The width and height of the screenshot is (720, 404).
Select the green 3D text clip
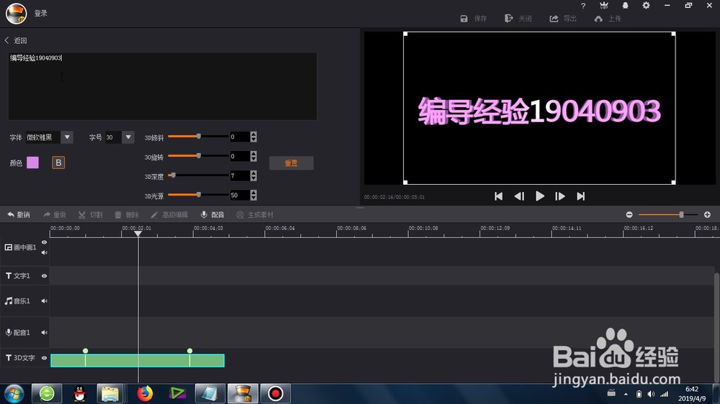coord(138,360)
